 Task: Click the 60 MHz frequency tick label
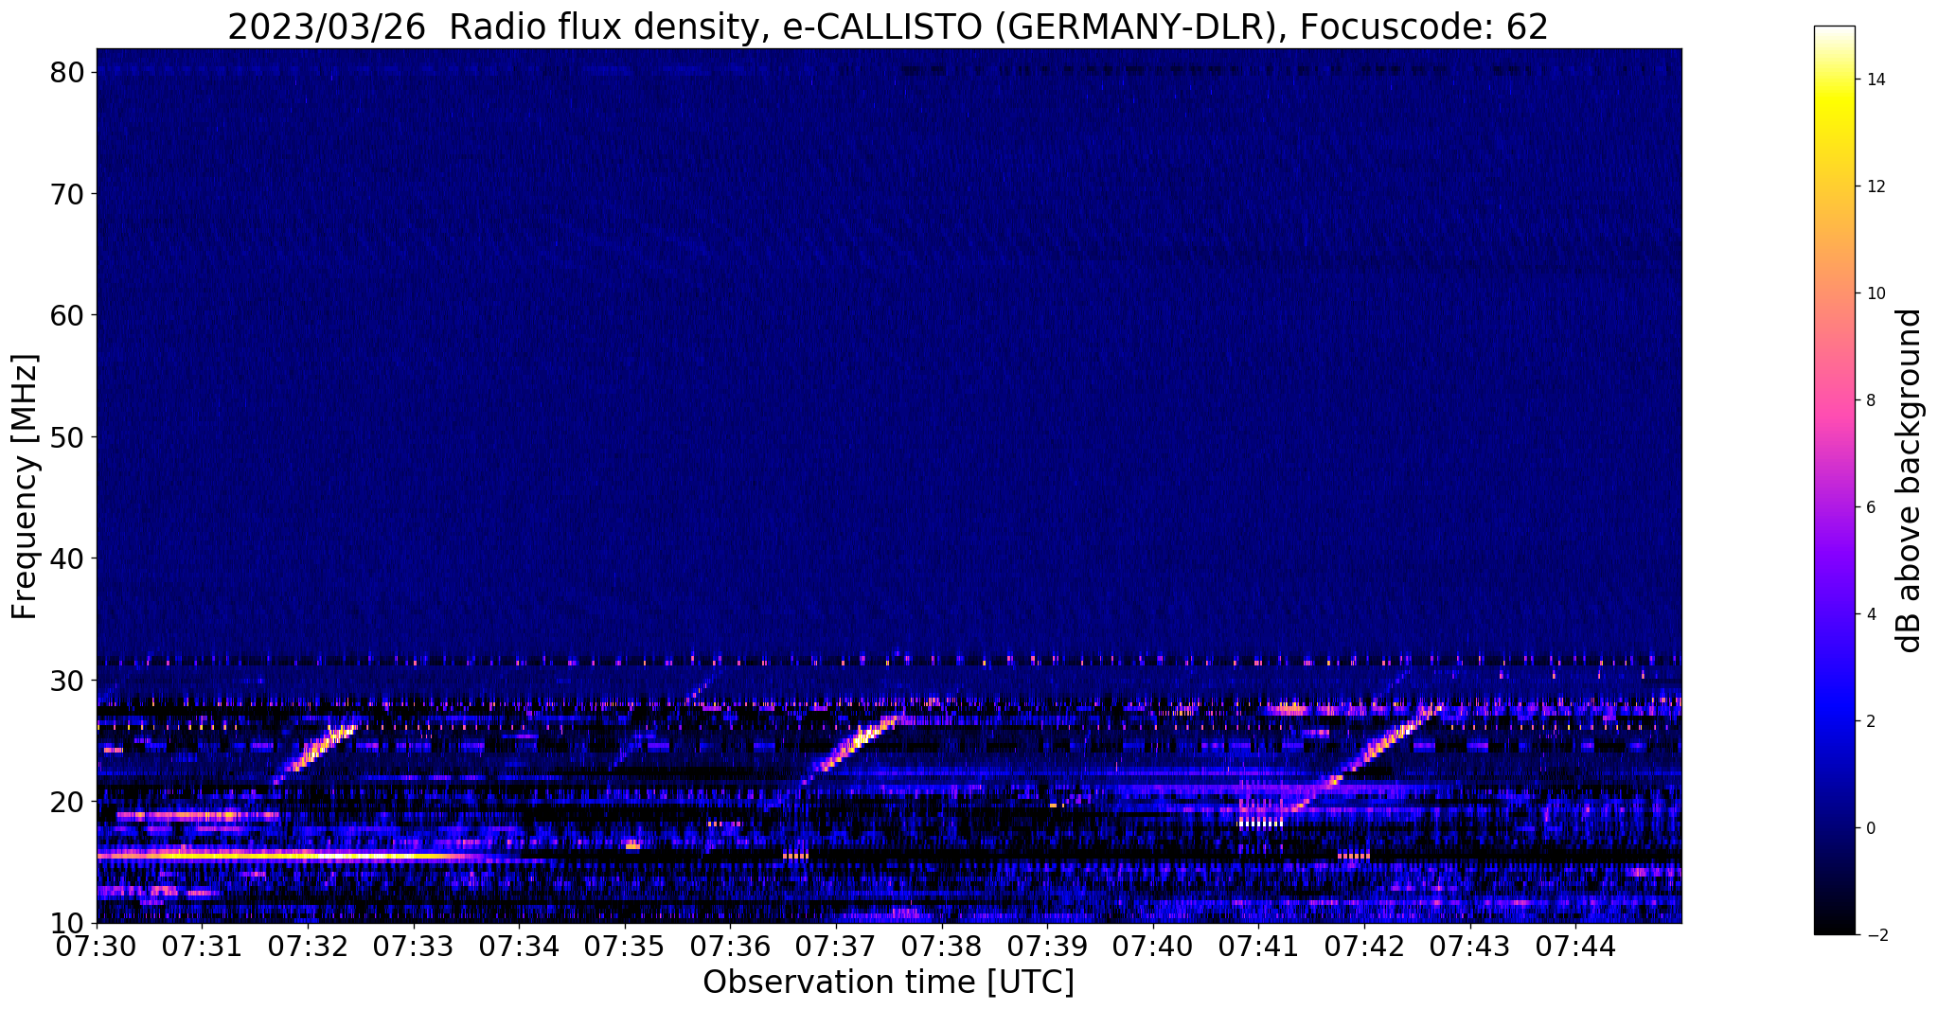pyautogui.click(x=68, y=315)
